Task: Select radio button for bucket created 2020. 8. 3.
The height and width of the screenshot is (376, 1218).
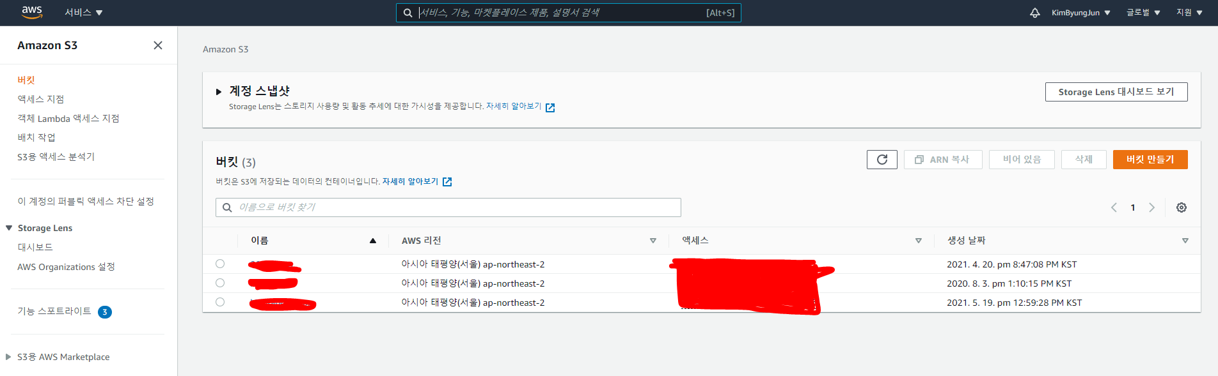Action: click(x=220, y=283)
